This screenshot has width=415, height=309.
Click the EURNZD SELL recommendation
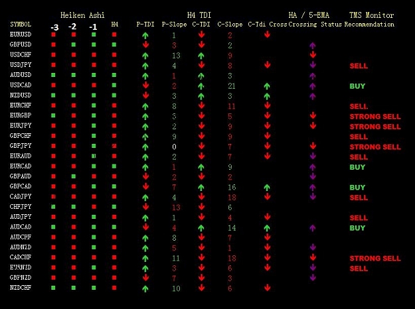[x=359, y=269]
